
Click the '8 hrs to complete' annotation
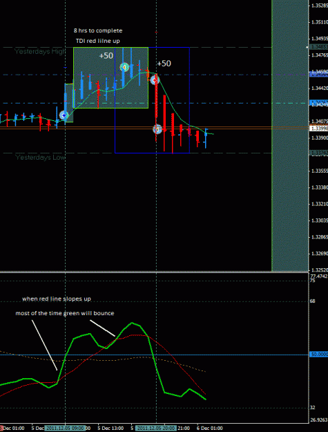click(98, 30)
